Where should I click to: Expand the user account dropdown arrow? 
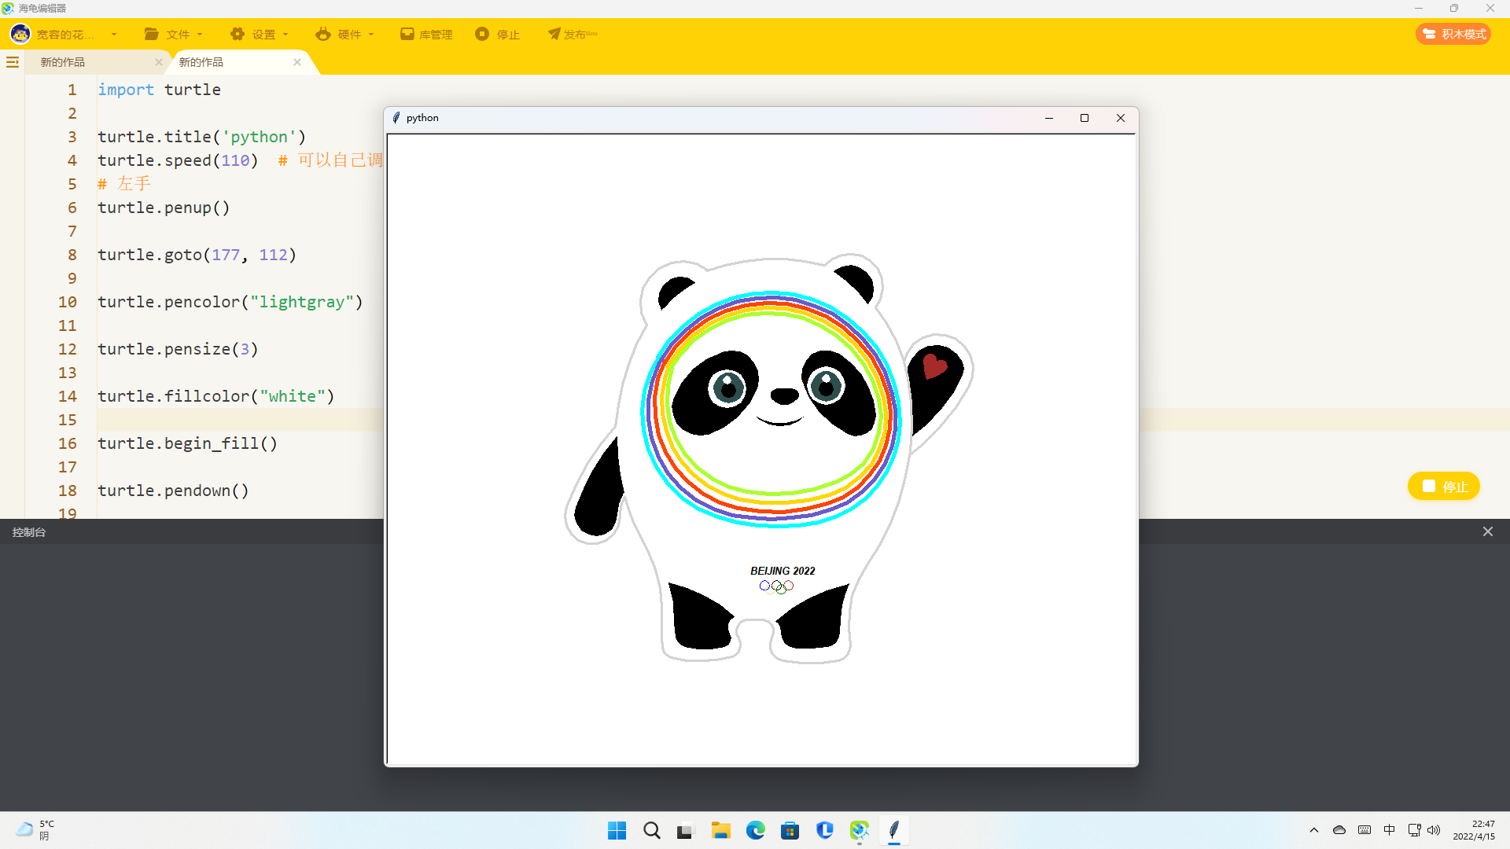[x=114, y=35]
